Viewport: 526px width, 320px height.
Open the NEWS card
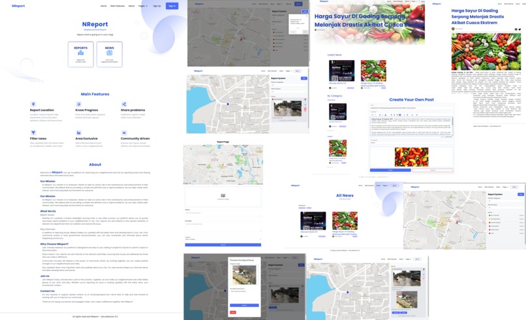pyautogui.click(x=110, y=54)
